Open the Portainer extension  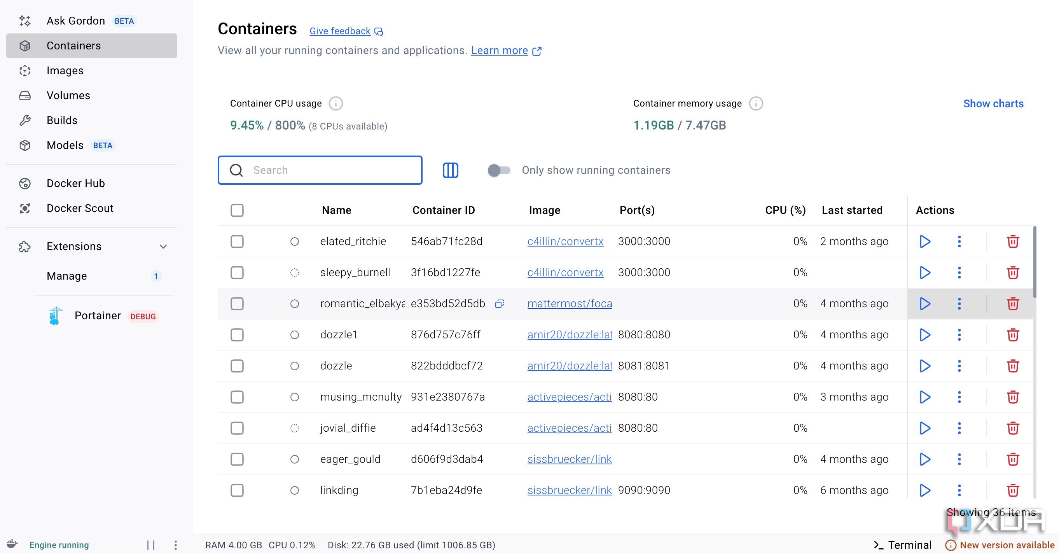(105, 316)
